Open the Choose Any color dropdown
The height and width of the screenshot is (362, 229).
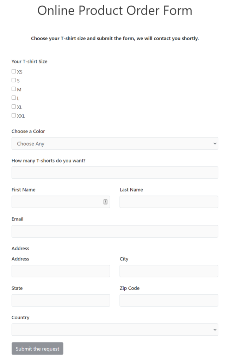114,144
